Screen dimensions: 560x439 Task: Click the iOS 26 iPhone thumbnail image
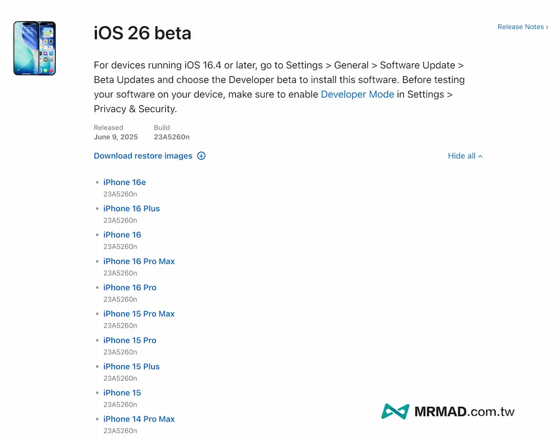pyautogui.click(x=34, y=48)
